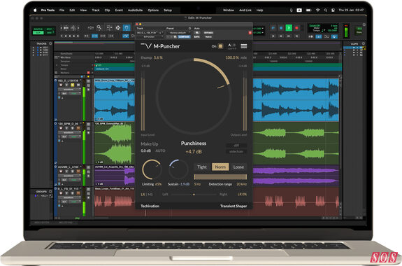Toggle the diff monitoring option
402x266 pixels.
pos(236,146)
